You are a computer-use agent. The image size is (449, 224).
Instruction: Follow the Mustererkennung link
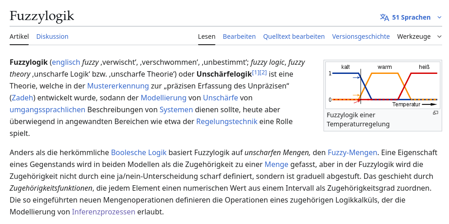tap(118, 86)
